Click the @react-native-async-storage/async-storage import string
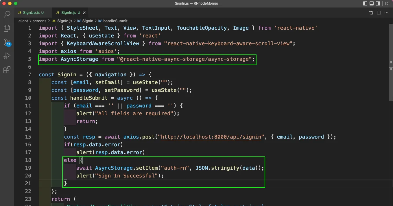The width and height of the screenshot is (393, 206). point(184,59)
